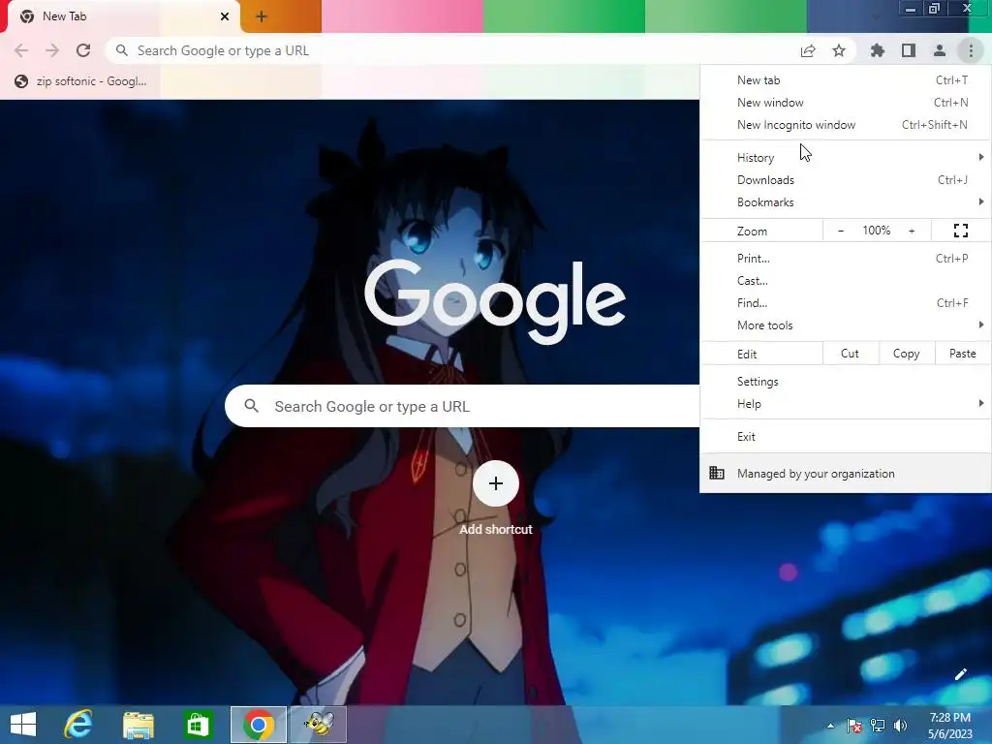The width and height of the screenshot is (992, 744).
Task: Select New window in the menu
Action: pyautogui.click(x=846, y=103)
